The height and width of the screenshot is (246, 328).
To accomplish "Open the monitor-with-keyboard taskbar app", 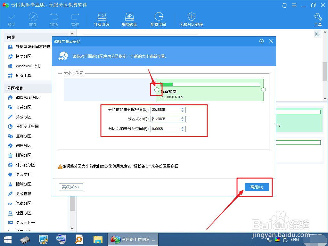I will tap(61, 240).
